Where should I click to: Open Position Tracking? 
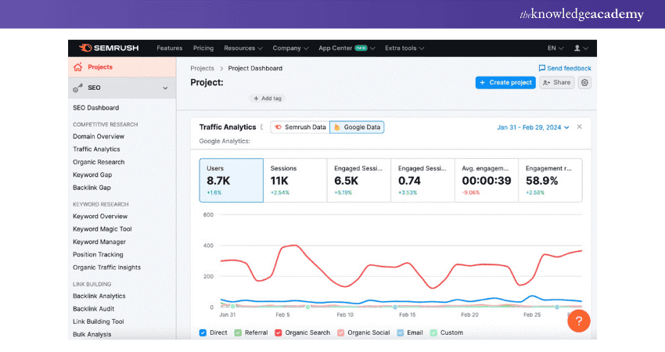point(98,254)
